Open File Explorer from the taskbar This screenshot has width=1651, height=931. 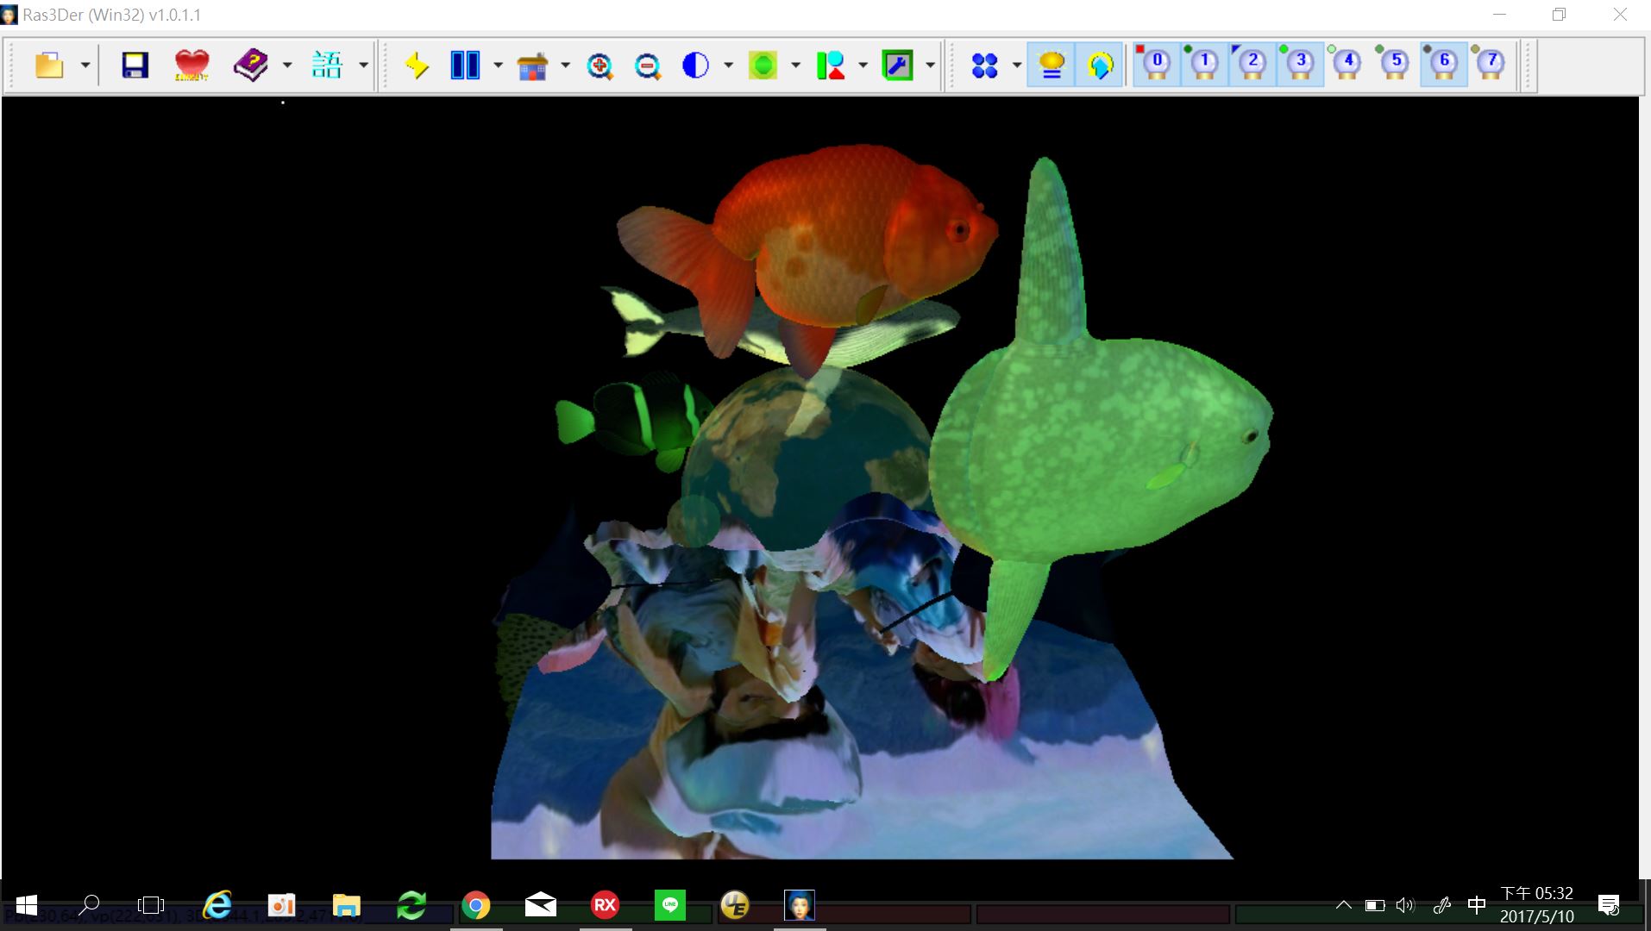[347, 905]
